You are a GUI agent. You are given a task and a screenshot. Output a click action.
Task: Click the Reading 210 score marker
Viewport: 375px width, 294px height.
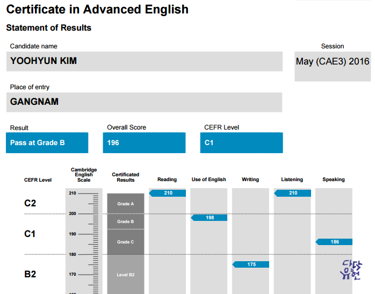coord(168,193)
